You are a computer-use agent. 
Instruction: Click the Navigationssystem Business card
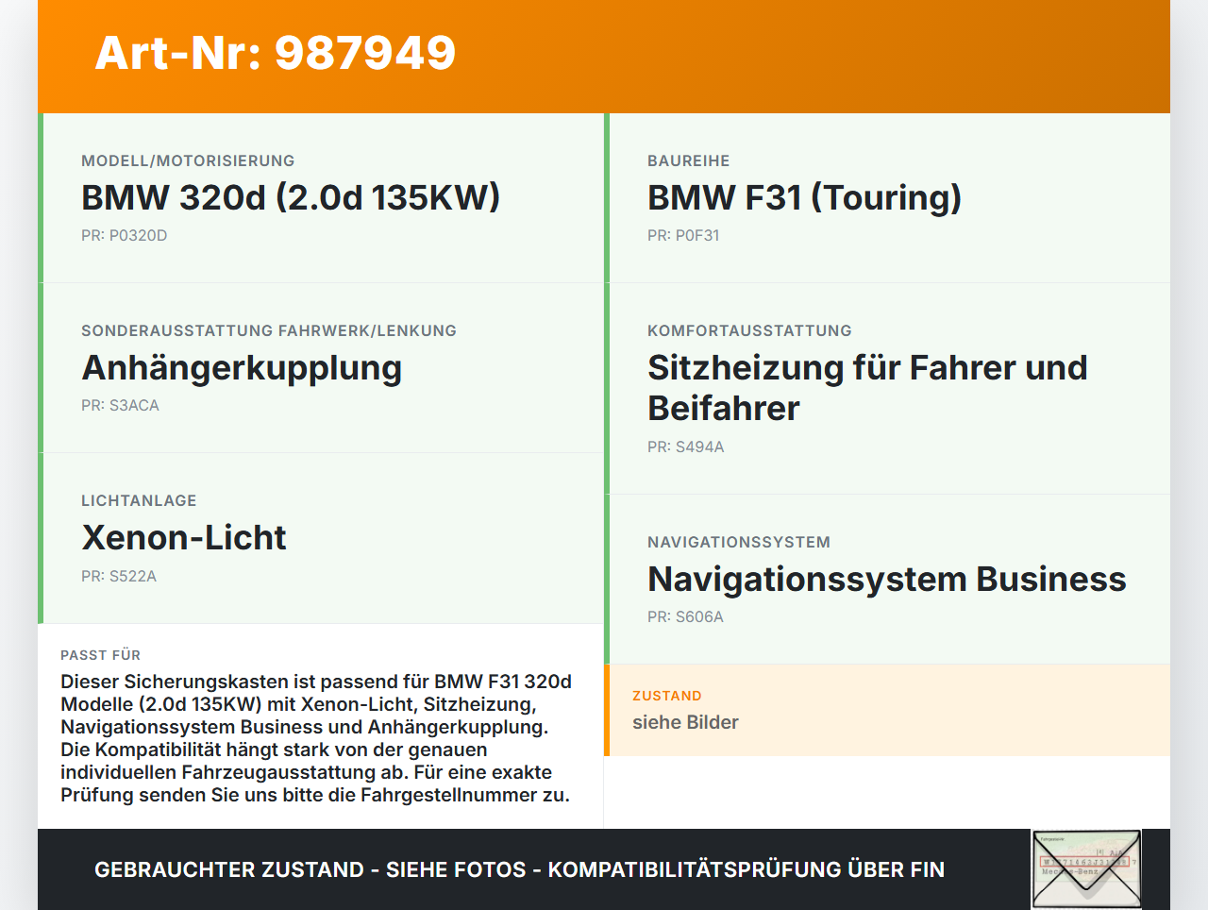pyautogui.click(x=886, y=579)
